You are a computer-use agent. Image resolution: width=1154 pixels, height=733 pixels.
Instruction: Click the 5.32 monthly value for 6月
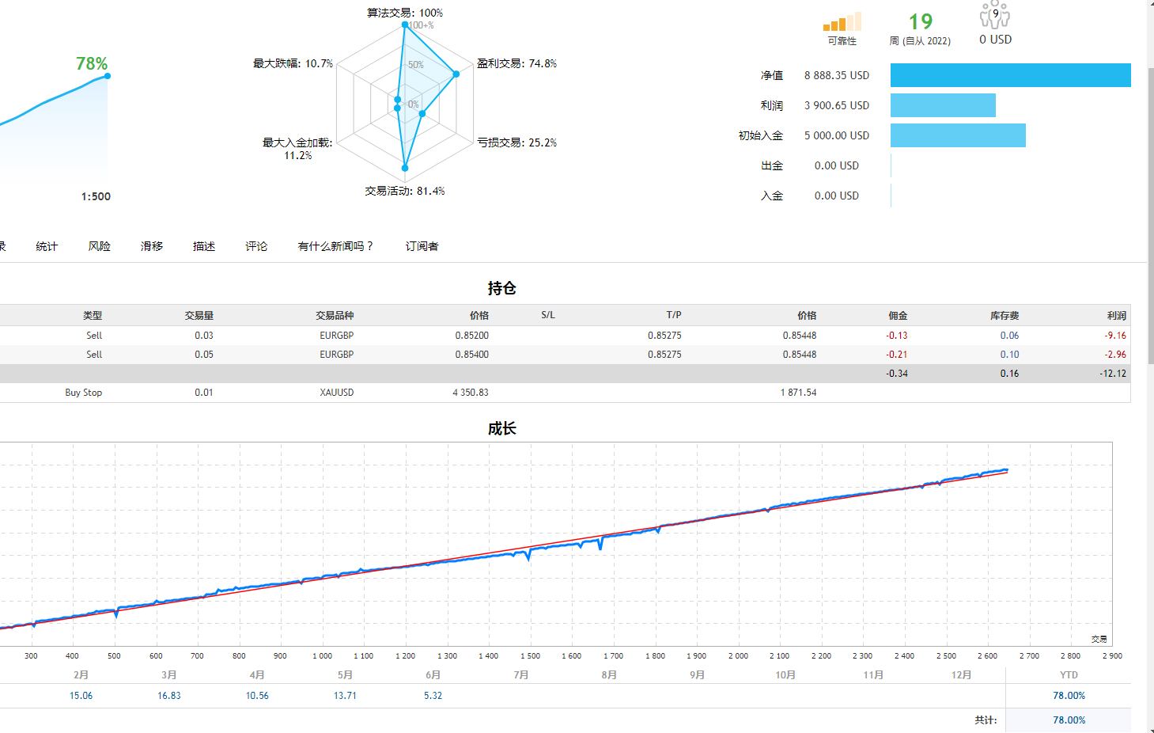pyautogui.click(x=433, y=696)
